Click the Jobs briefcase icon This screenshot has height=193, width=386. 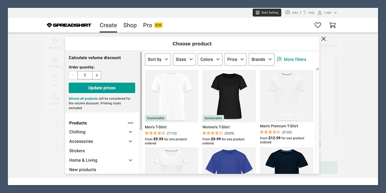[288, 13]
